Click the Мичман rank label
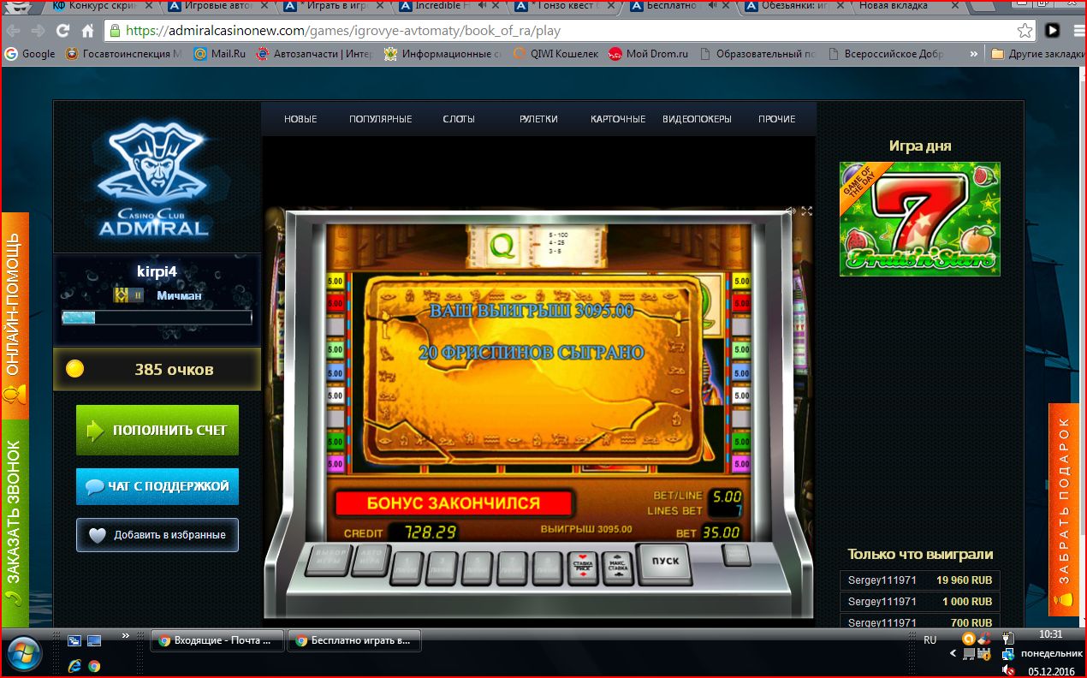This screenshot has width=1087, height=678. click(x=179, y=295)
